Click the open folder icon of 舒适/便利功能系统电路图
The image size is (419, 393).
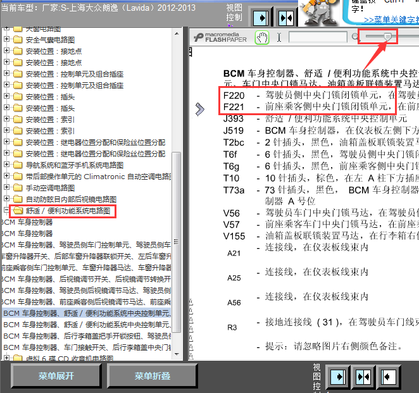[x=18, y=211]
